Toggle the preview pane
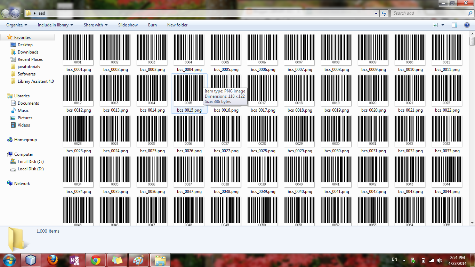Viewport: 475px width, 267px height. coord(454,25)
